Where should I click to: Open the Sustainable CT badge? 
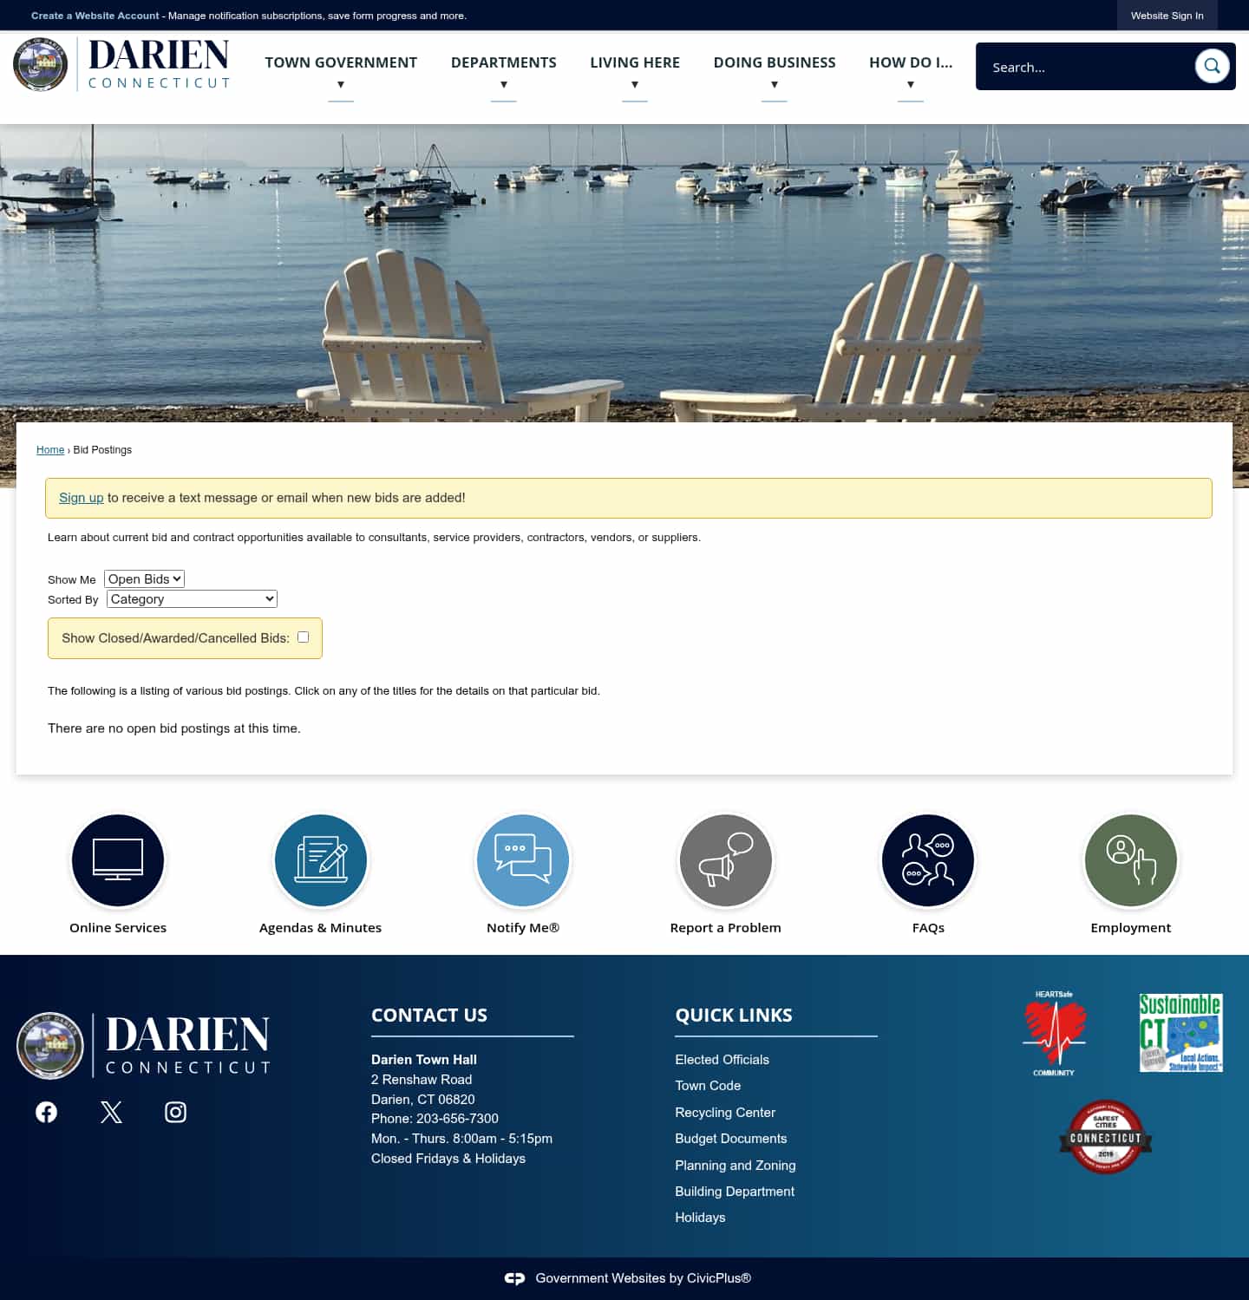pyautogui.click(x=1181, y=1033)
